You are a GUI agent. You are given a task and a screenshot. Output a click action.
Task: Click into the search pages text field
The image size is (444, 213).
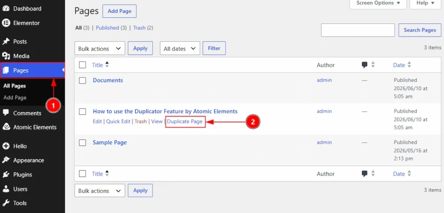pos(358,30)
